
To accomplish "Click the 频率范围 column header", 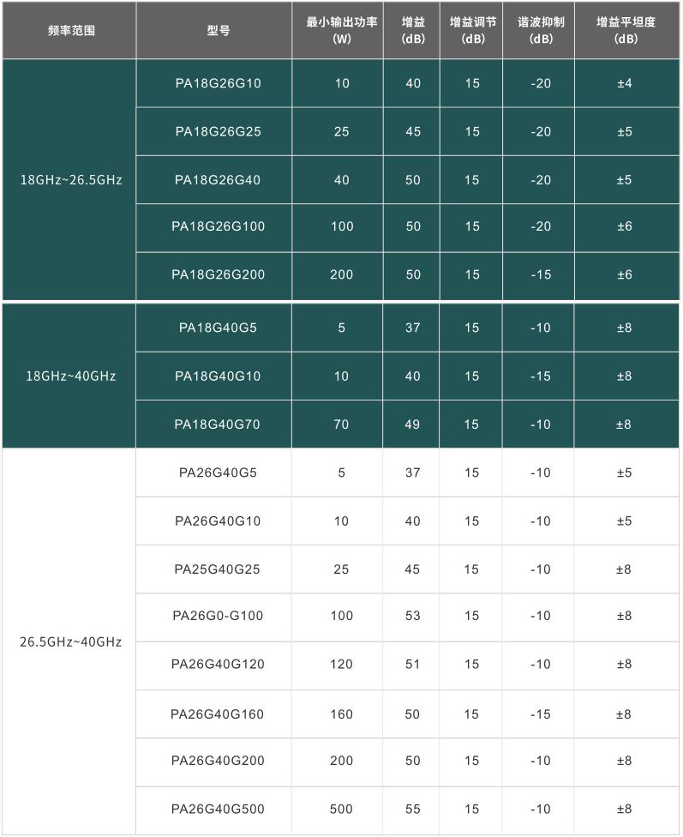I will pyautogui.click(x=69, y=30).
